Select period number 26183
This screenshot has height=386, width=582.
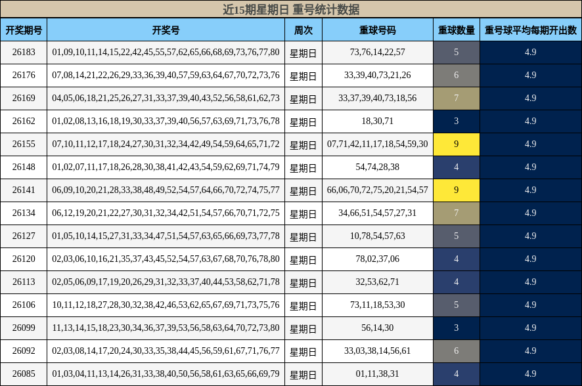click(24, 53)
